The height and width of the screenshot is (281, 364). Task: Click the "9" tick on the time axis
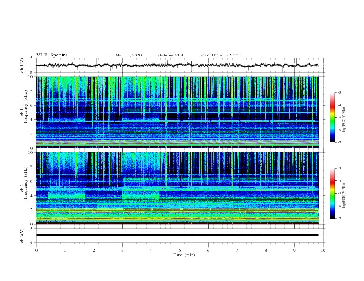click(x=294, y=250)
